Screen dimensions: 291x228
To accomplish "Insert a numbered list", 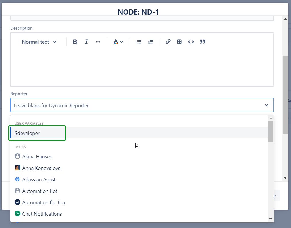I will click(x=151, y=42).
